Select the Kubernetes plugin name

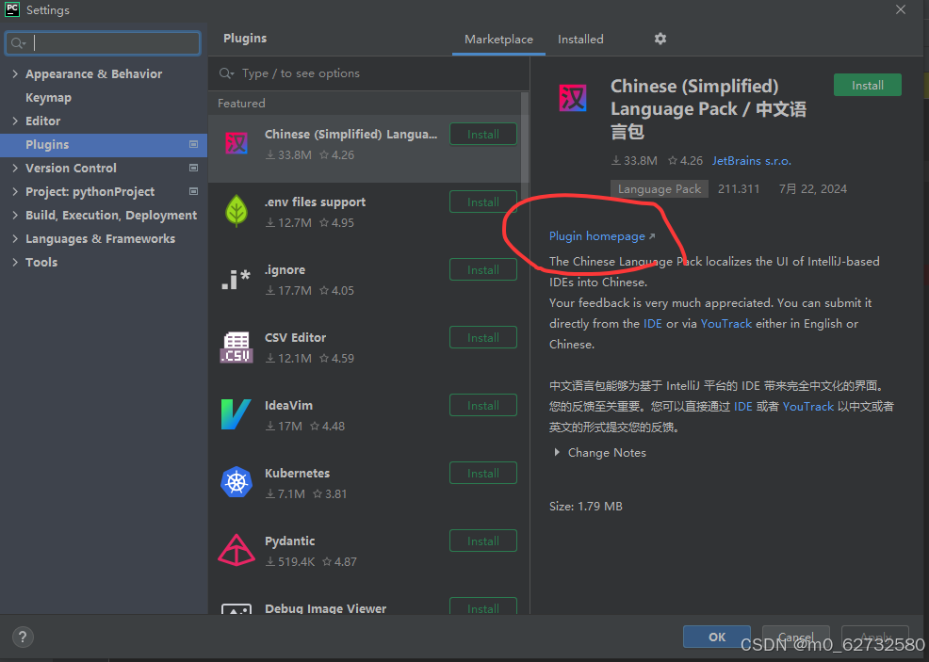pos(297,473)
